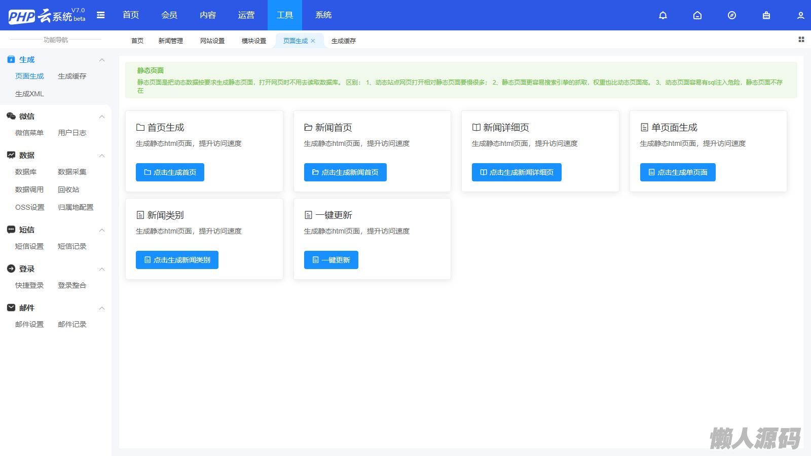
Task: Switch to the 生成缓存 tab
Action: pos(343,41)
